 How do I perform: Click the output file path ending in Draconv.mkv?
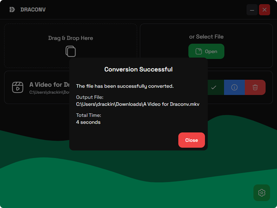[138, 104]
